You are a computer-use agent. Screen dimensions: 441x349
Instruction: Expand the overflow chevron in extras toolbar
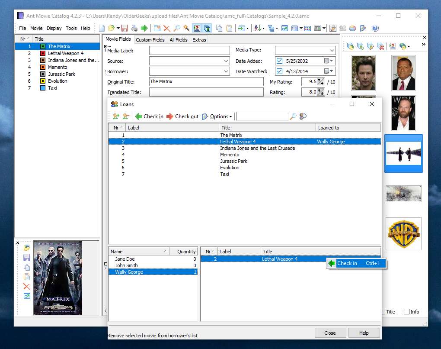pos(424,45)
